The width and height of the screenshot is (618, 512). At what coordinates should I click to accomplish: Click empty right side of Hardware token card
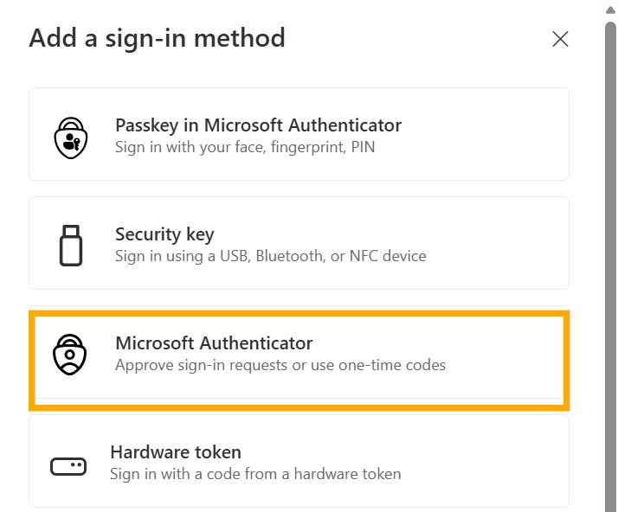511,463
